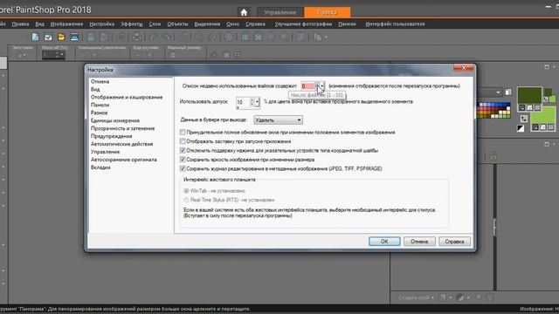Open the 'Эффекты' menu
The height and width of the screenshot is (314, 559).
[x=131, y=24]
